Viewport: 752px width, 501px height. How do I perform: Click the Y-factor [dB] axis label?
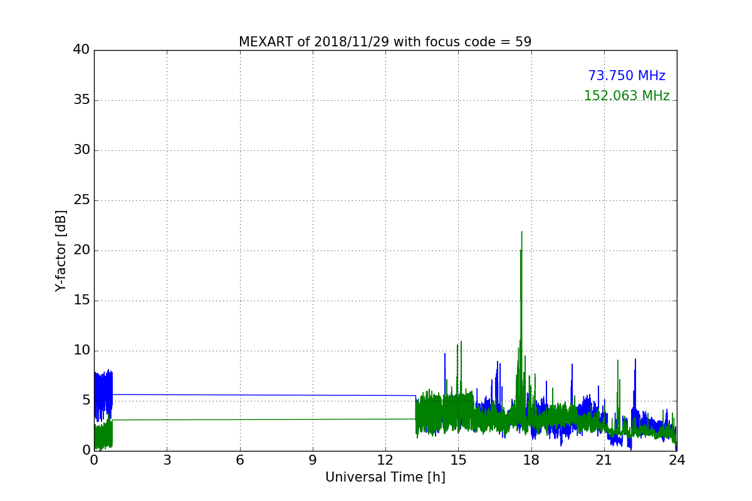61,250
